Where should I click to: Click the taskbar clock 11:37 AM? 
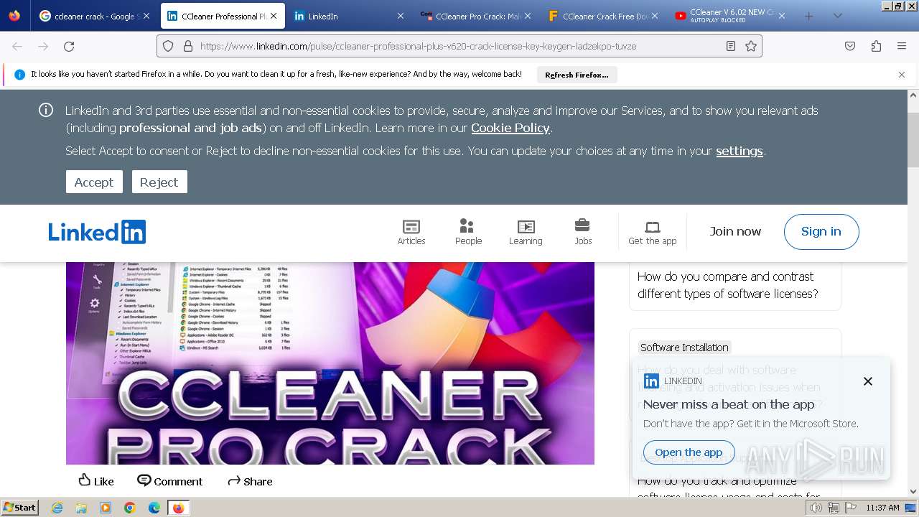click(x=882, y=508)
